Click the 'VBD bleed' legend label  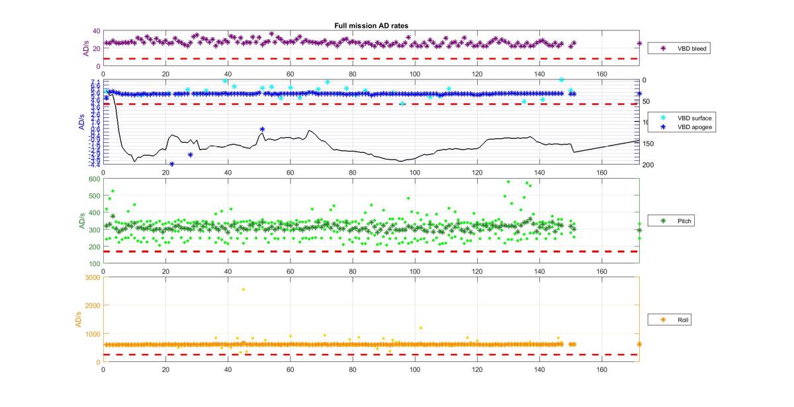point(691,48)
